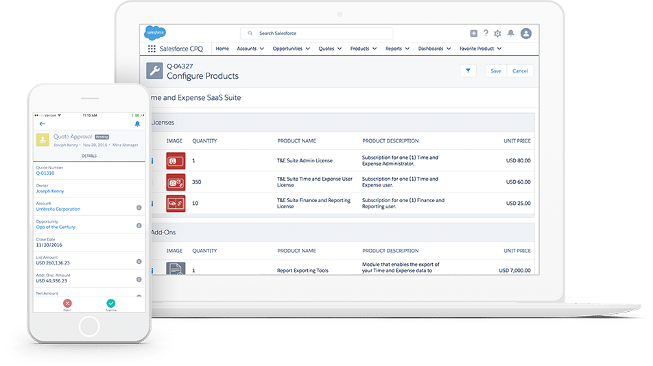Click the Salesforce CPQ app name
Screen dimensions: 653x366
coord(181,49)
